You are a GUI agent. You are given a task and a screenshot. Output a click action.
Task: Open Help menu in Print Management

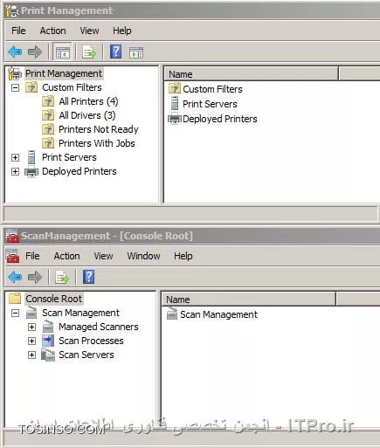pyautogui.click(x=122, y=31)
